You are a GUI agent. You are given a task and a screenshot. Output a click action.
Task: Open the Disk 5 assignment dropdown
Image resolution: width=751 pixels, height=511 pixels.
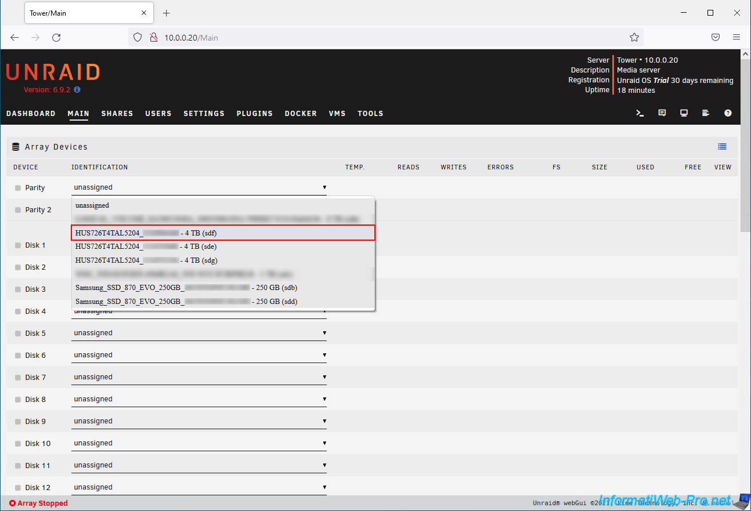pos(198,334)
